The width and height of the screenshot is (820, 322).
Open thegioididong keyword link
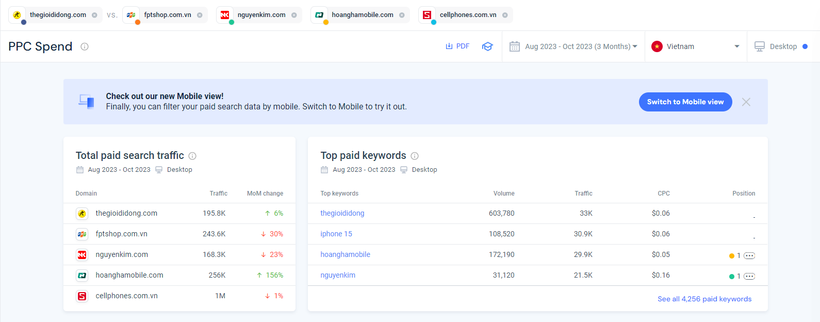pyautogui.click(x=342, y=213)
